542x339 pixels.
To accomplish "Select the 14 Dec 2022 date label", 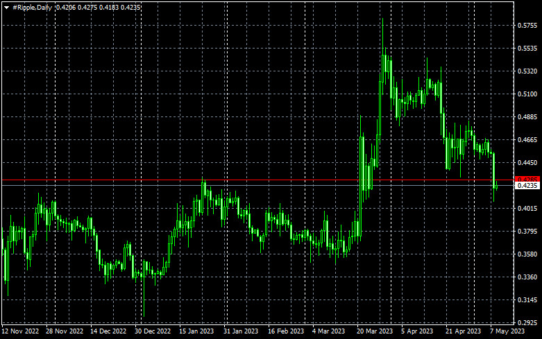I will (x=108, y=331).
